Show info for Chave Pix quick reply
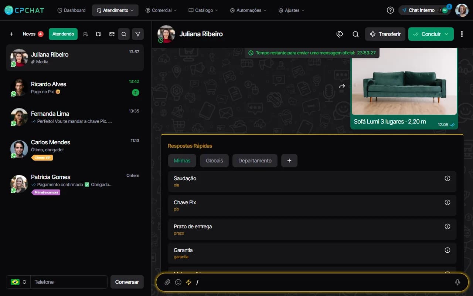The image size is (473, 296). click(448, 202)
